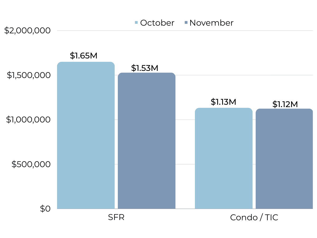Select the Condo / TIC November bar

284,159
